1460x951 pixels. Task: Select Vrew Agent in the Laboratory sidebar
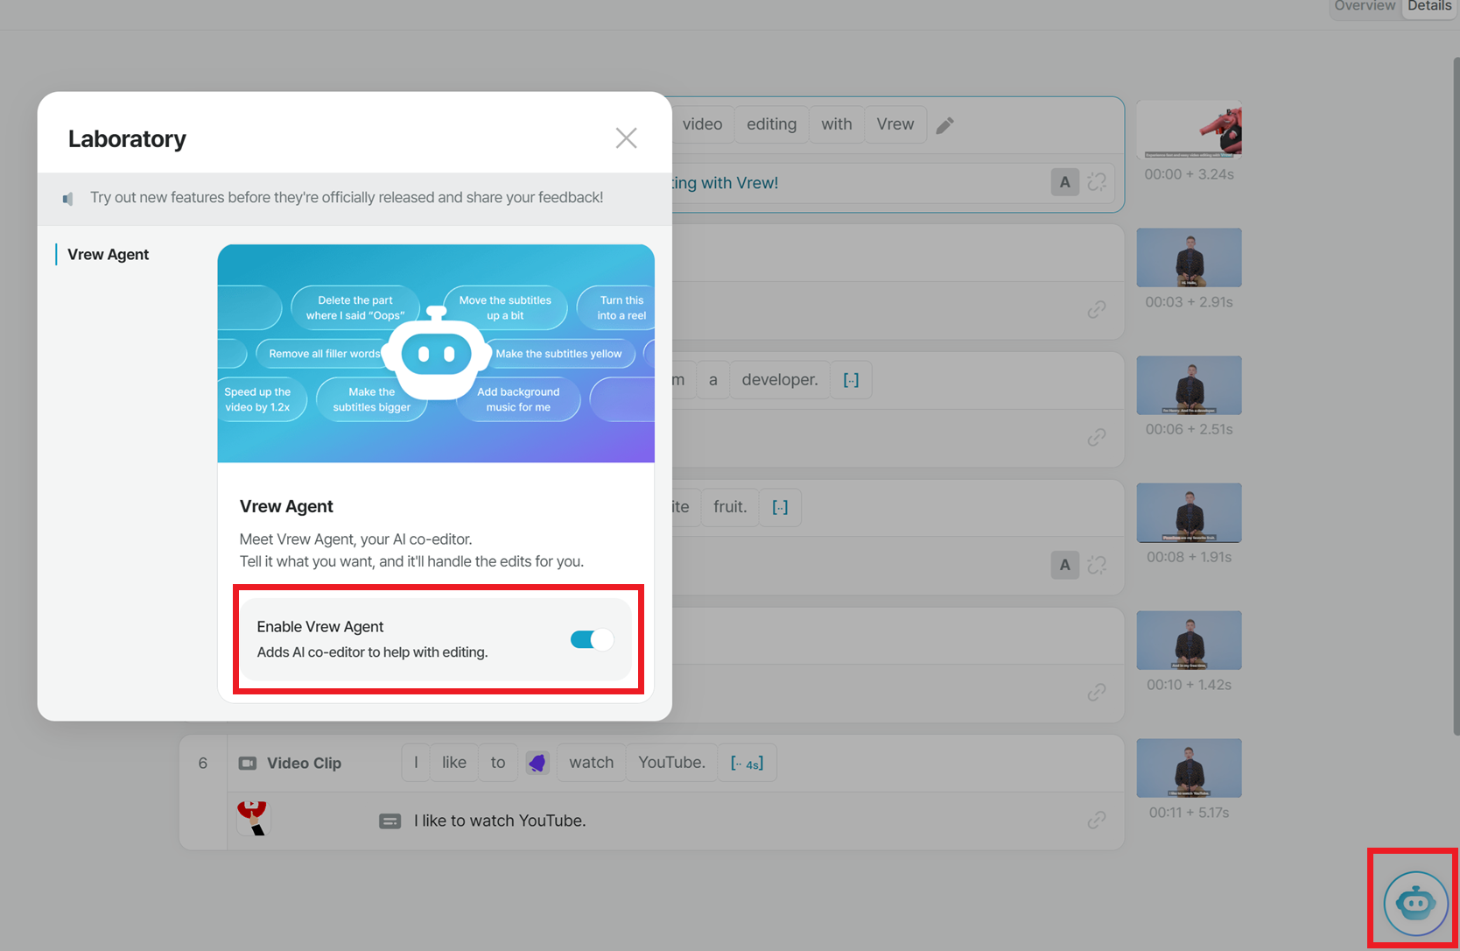[109, 254]
